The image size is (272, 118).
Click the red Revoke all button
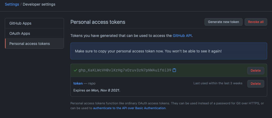click(256, 22)
